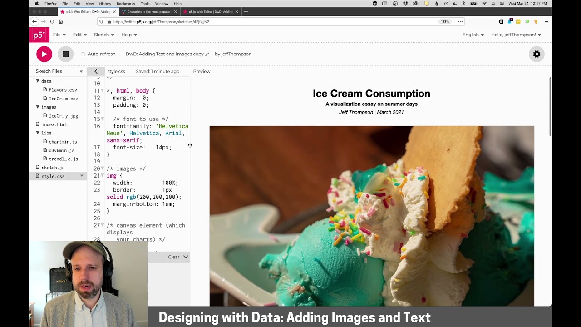
Task: Click the preview page scrollbar
Action: tap(551, 107)
